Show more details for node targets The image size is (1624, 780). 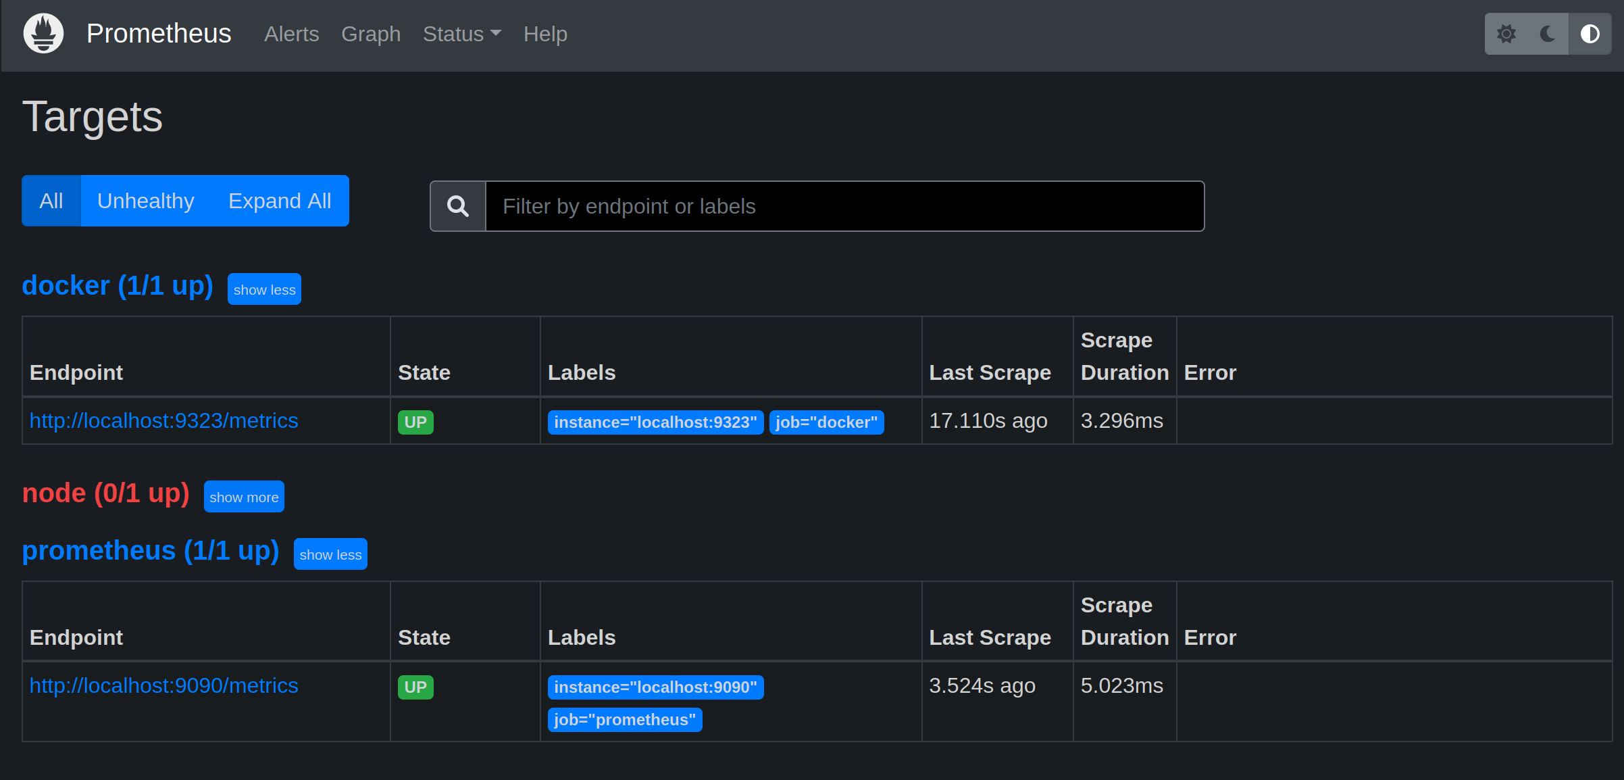(244, 496)
